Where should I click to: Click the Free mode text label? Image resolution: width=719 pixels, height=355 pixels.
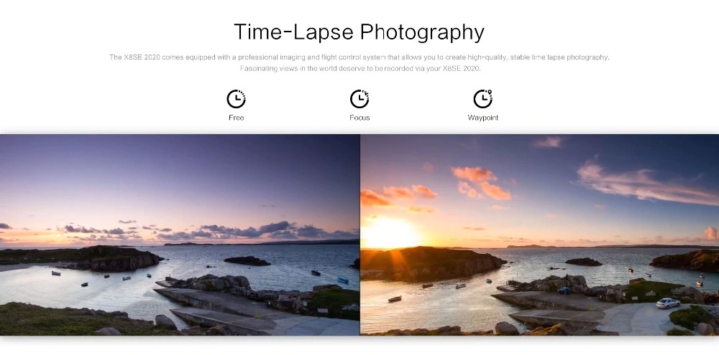pos(236,118)
